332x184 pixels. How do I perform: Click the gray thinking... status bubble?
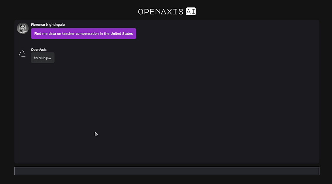(42, 58)
